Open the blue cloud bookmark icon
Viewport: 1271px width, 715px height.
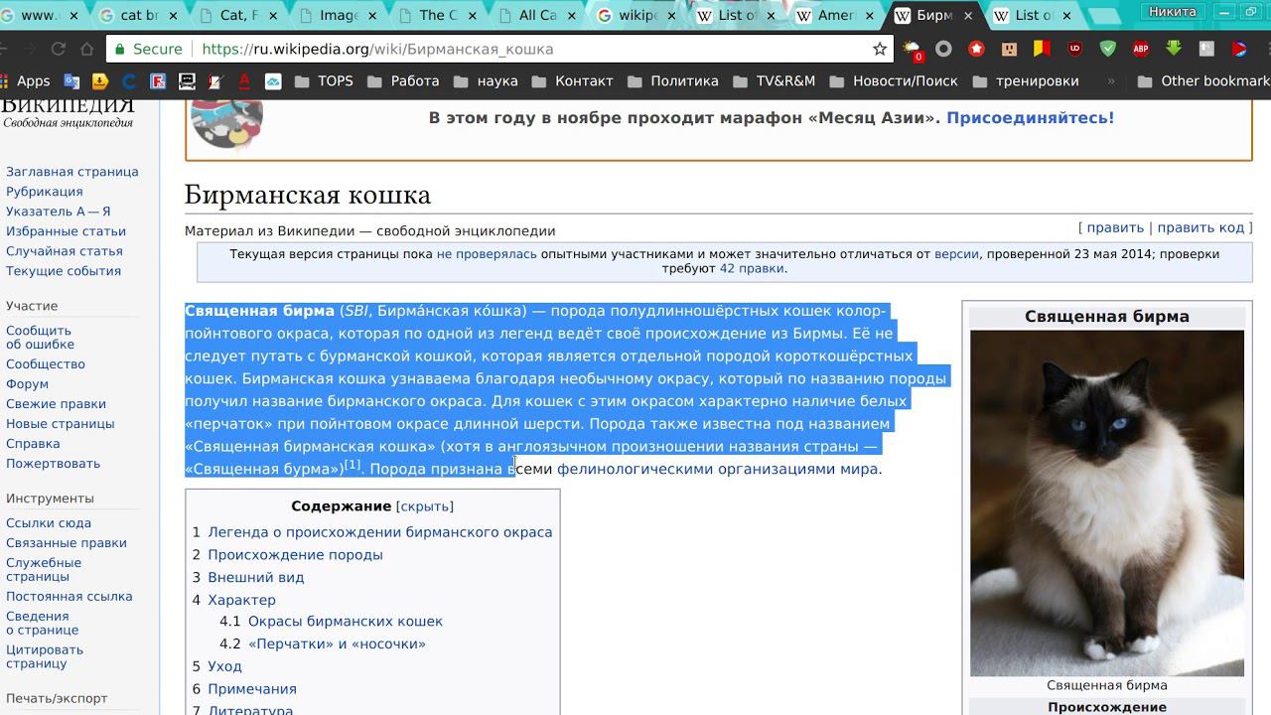(273, 81)
